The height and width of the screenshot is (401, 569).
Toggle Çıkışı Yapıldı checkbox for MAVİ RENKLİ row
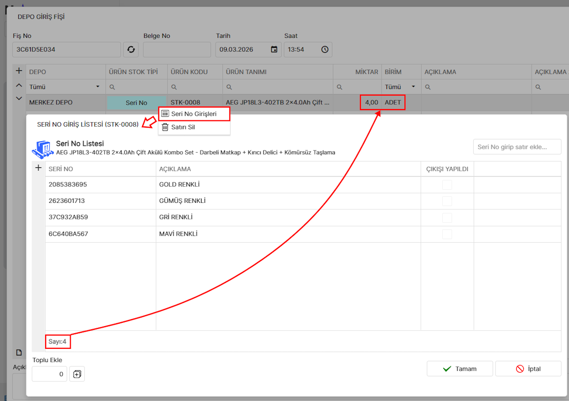pyautogui.click(x=447, y=234)
